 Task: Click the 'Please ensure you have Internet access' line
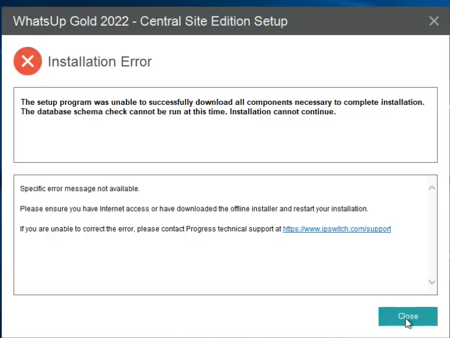194,209
